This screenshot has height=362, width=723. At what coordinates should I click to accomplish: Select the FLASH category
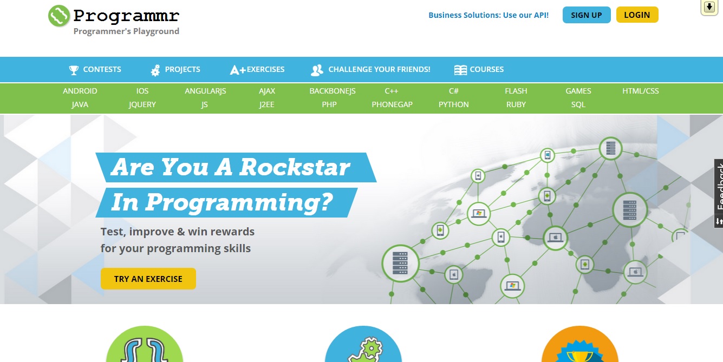tap(516, 91)
